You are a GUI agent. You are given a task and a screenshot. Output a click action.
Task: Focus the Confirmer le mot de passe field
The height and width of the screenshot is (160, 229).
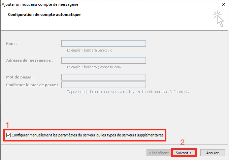103,85
